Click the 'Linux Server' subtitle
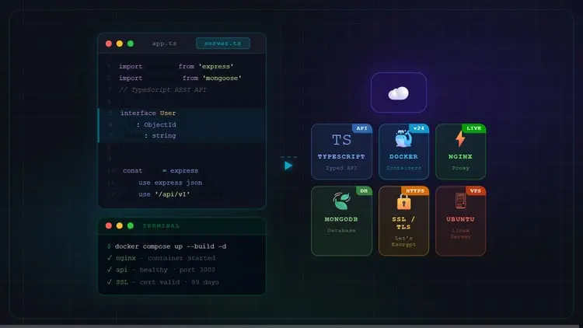Viewport: 583px width, 328px height. click(x=460, y=233)
